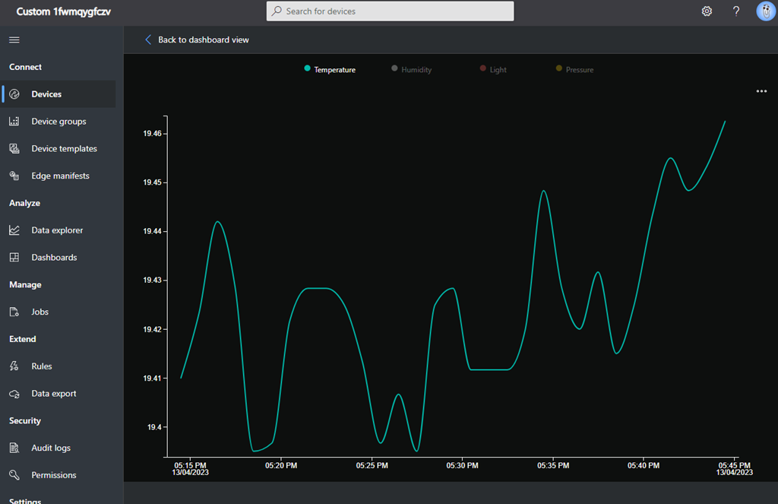
Task: Toggle the Temperature series in legend
Action: coord(330,69)
